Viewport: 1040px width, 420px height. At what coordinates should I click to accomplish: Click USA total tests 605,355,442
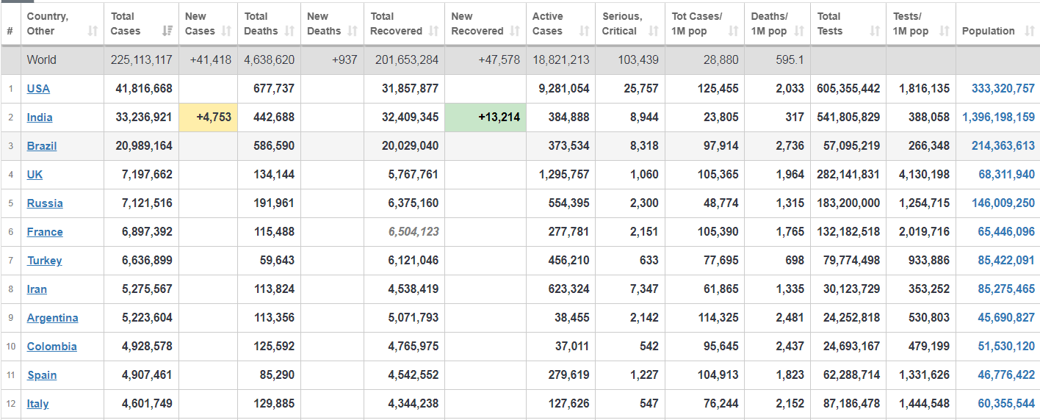[848, 88]
